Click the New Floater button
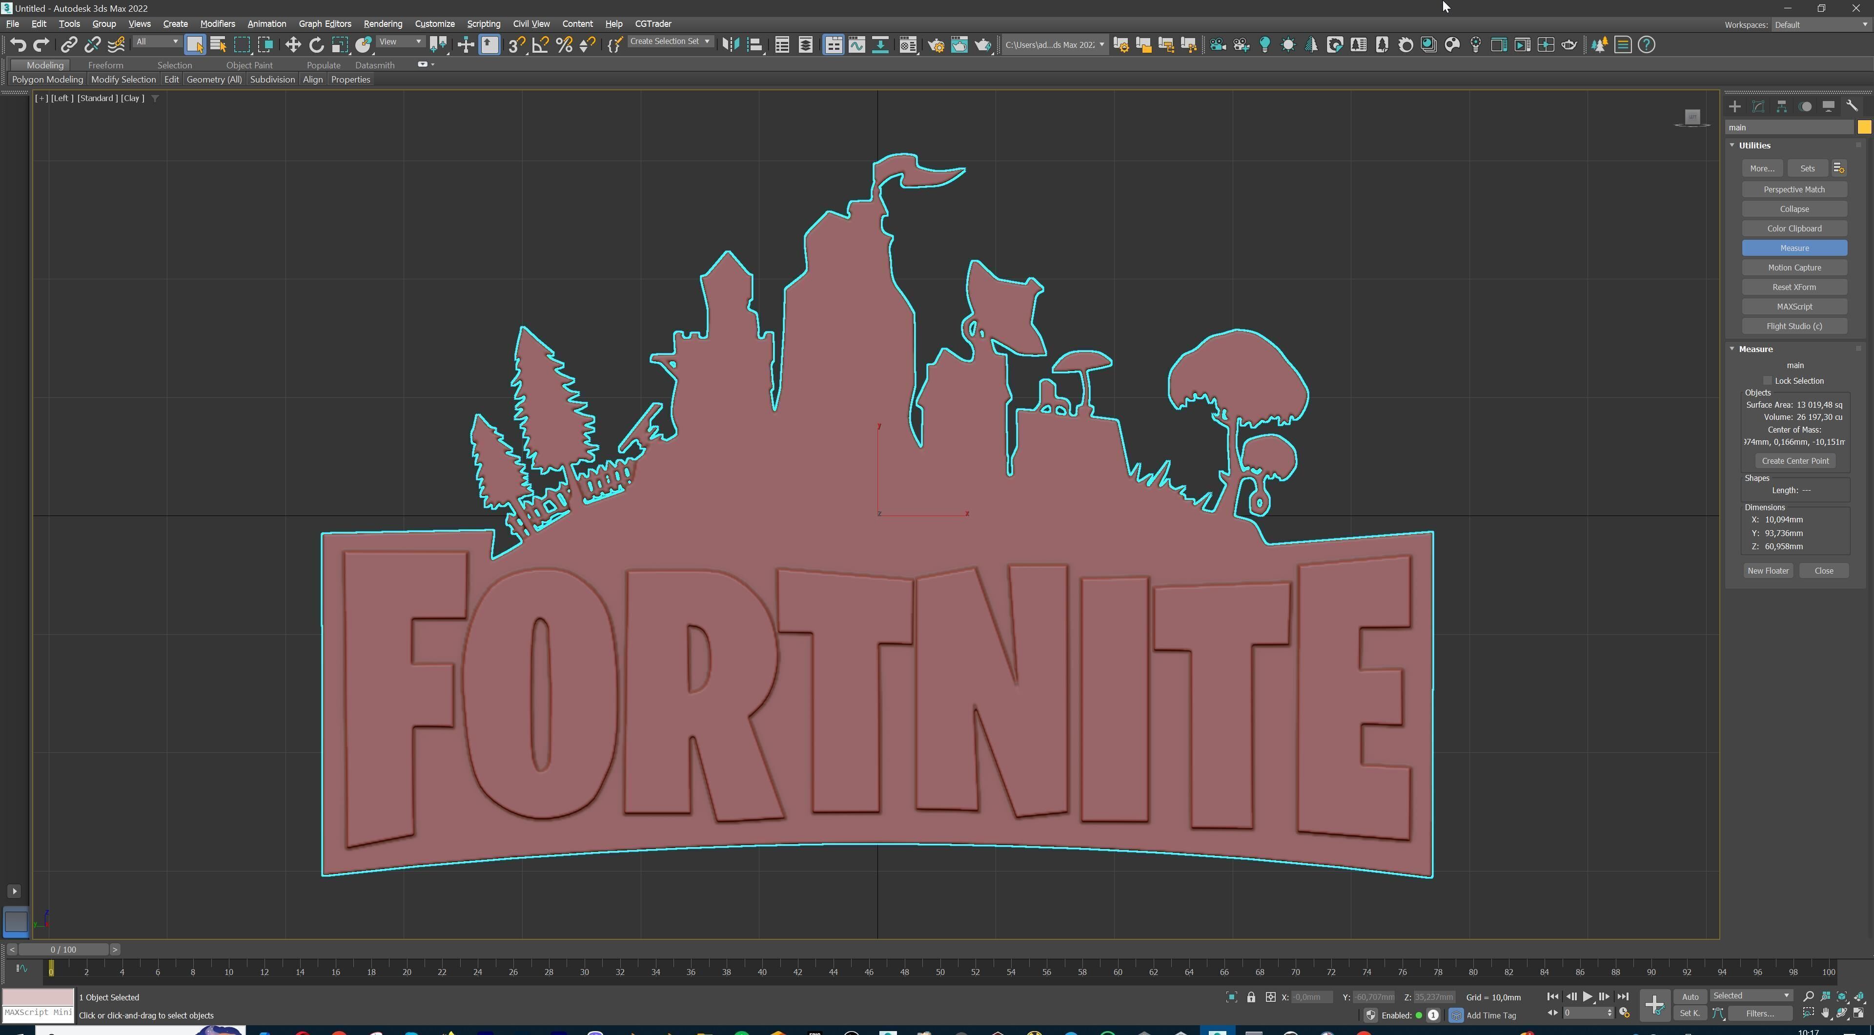The width and height of the screenshot is (1874, 1035). 1768,571
